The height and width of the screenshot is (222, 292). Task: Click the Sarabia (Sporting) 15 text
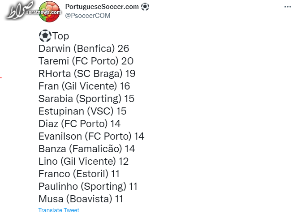(86, 98)
